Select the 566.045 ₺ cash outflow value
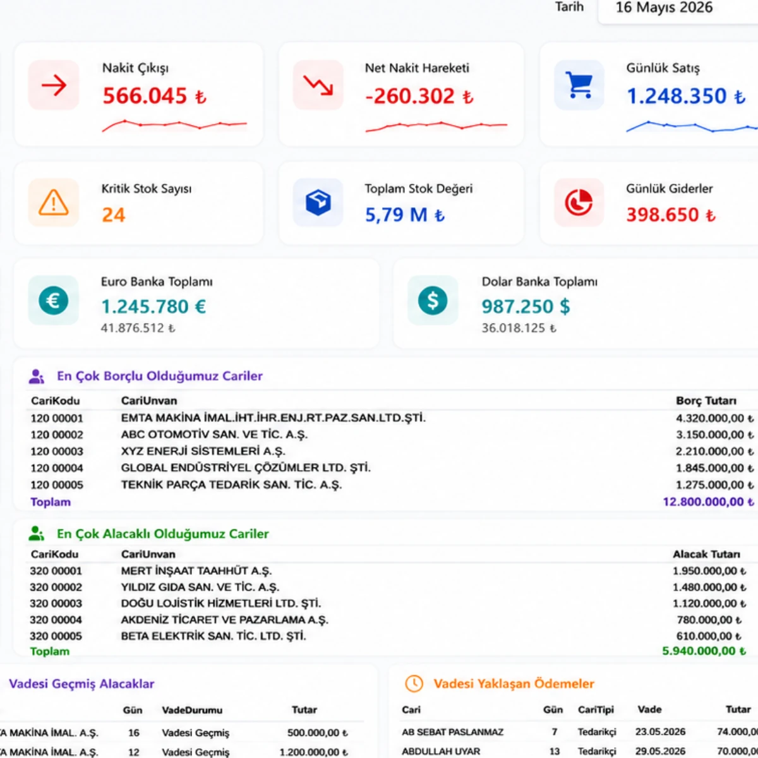Viewport: 758px width, 758px height. coord(154,96)
